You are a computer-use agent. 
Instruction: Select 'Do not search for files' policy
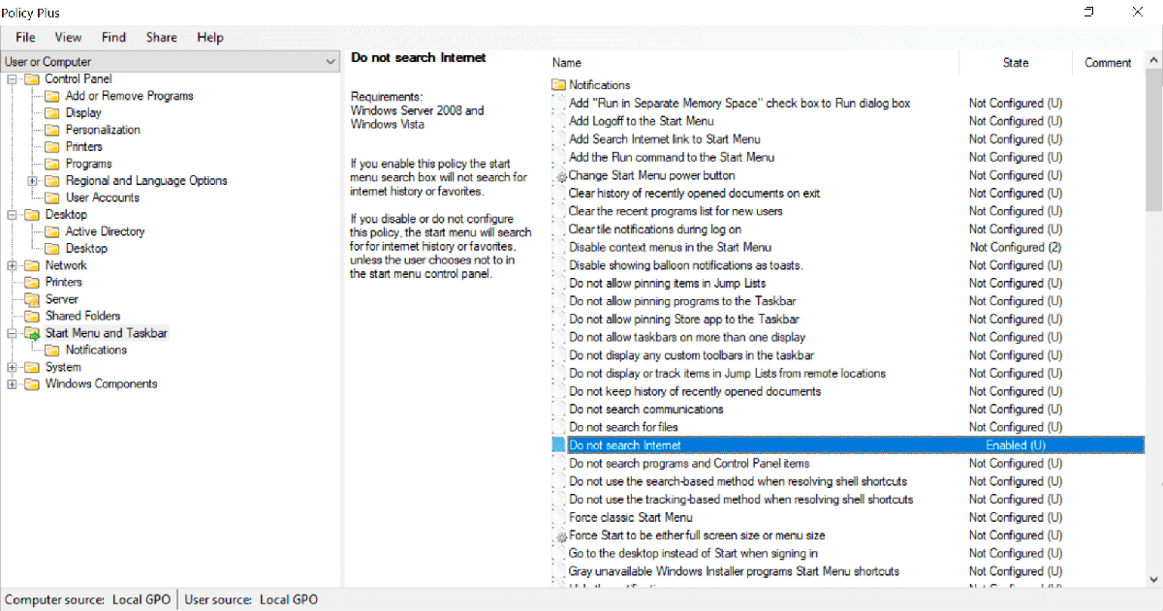point(623,427)
